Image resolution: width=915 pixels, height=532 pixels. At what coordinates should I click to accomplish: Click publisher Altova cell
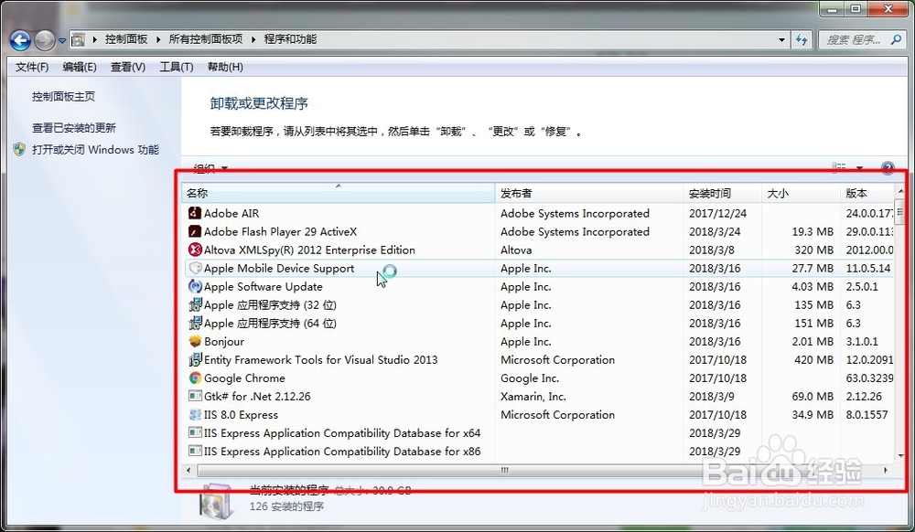click(516, 250)
